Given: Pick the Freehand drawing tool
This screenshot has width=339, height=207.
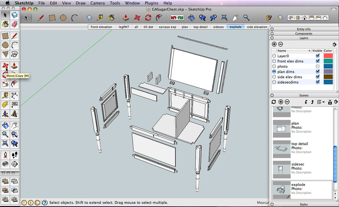Looking at the screenshot, I should (x=14, y=54).
